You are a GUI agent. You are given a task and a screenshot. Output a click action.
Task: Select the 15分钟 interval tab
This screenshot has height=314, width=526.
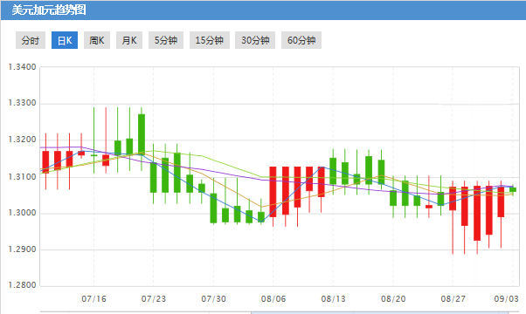210,40
